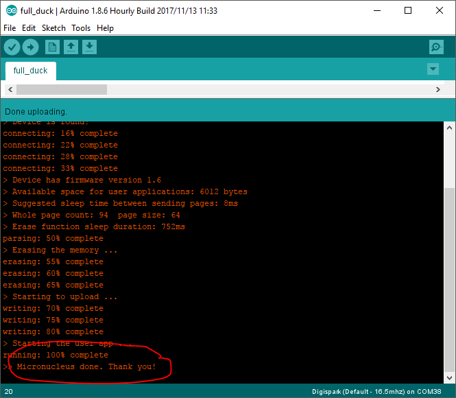Open the Serial Monitor

(x=436, y=47)
